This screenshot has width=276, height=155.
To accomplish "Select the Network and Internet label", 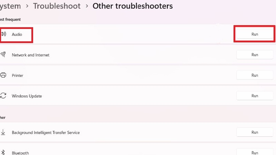I will (x=30, y=55).
